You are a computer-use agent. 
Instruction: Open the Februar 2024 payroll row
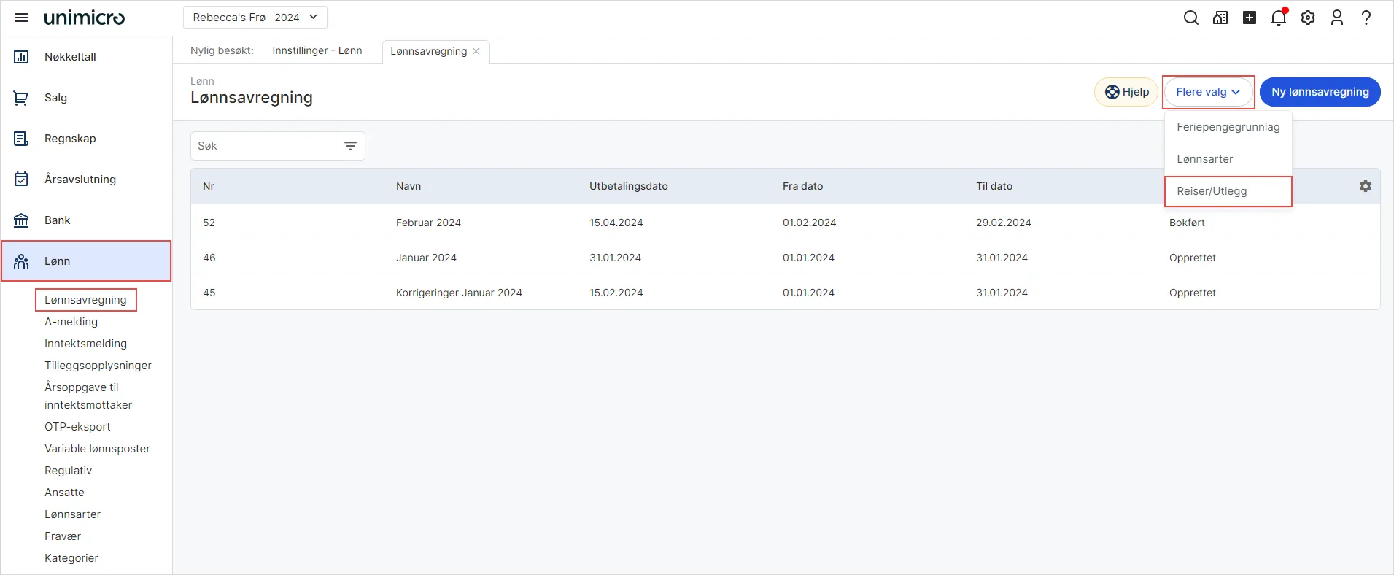point(428,223)
